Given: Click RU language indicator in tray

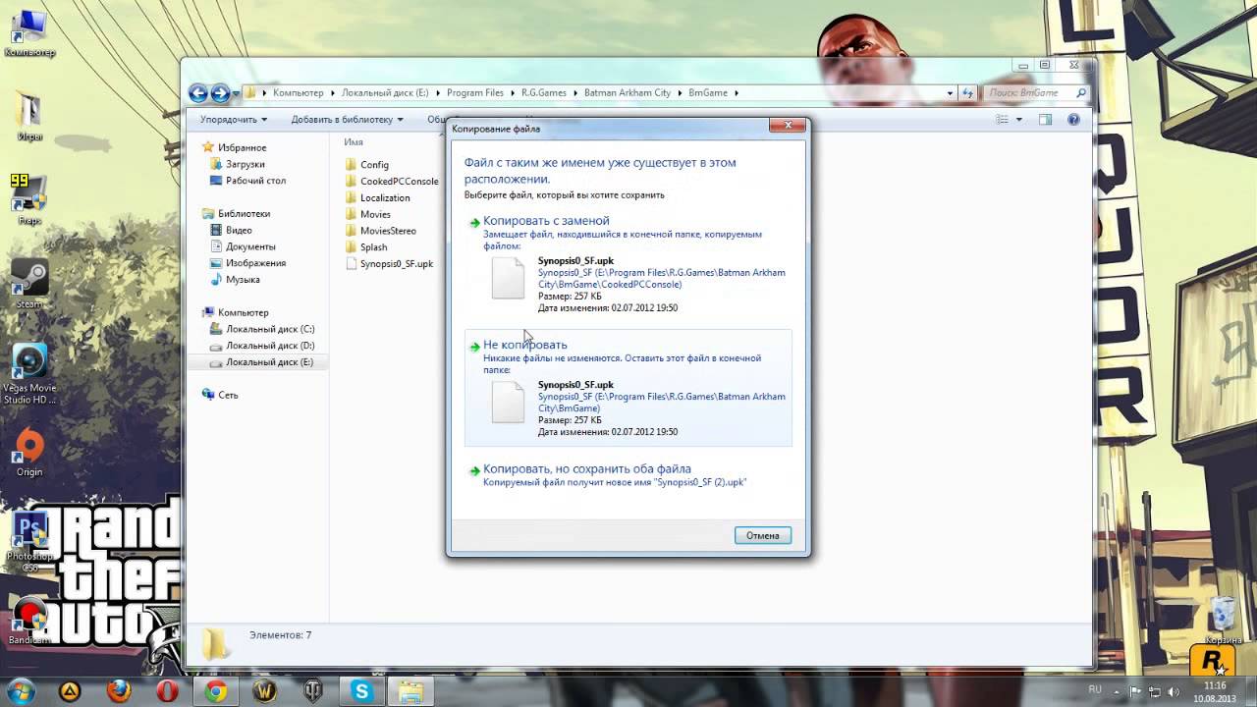Looking at the screenshot, I should coord(1095,690).
